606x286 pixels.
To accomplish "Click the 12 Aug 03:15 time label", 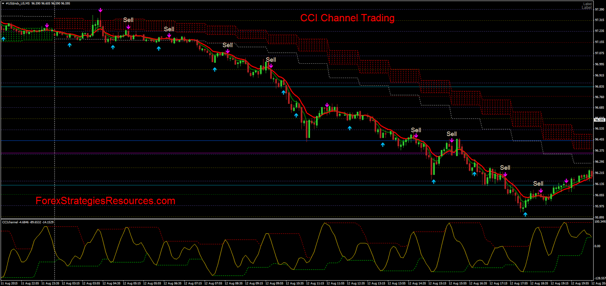I will coord(71,283).
